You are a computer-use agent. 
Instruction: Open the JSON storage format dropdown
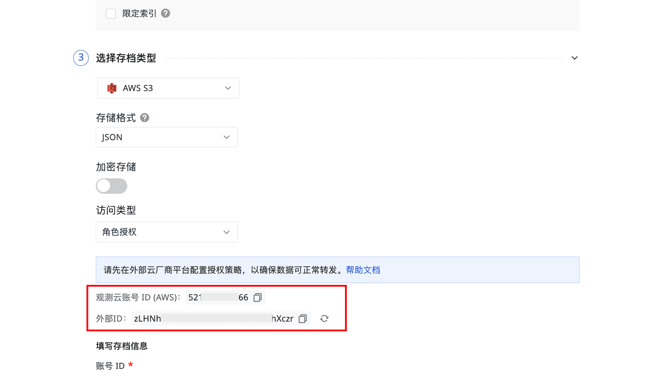tap(167, 137)
